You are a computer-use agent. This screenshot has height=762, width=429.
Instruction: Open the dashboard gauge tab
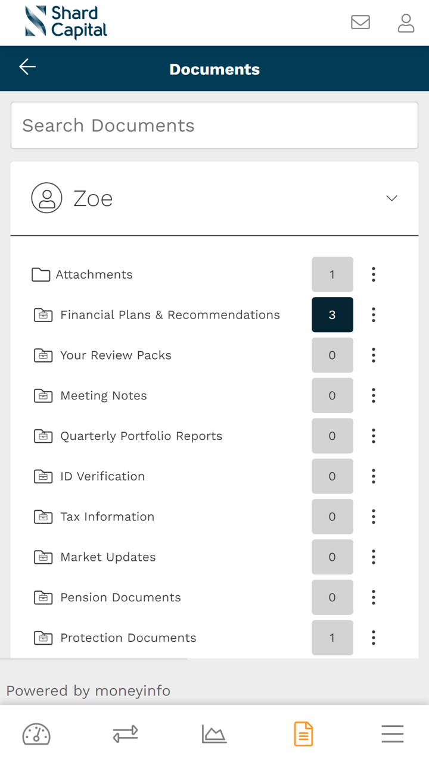[x=36, y=734]
